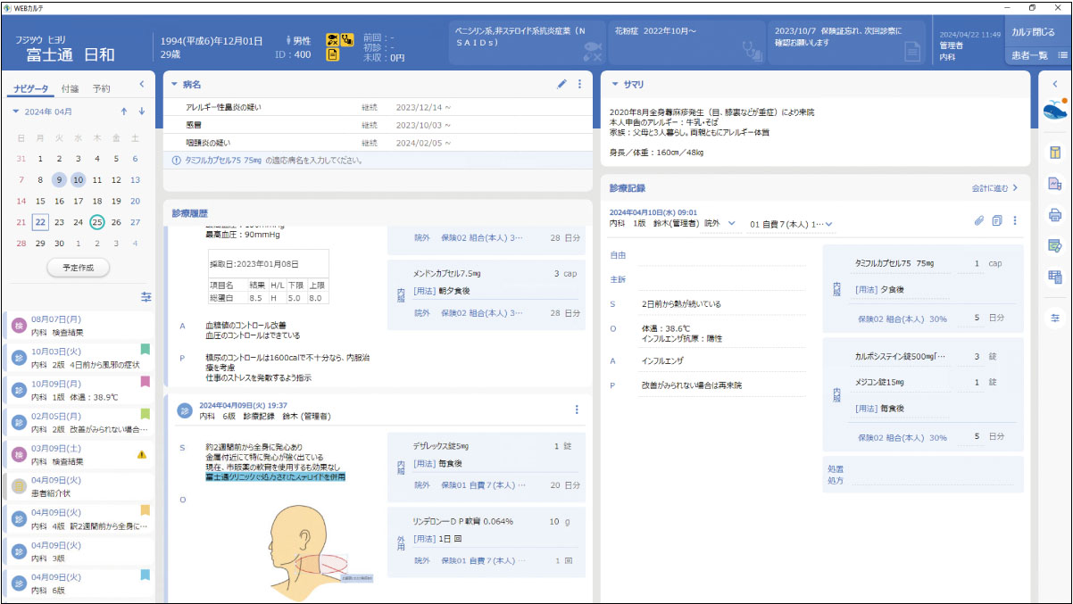Open the three-dot menu in 病名 header

click(x=579, y=85)
